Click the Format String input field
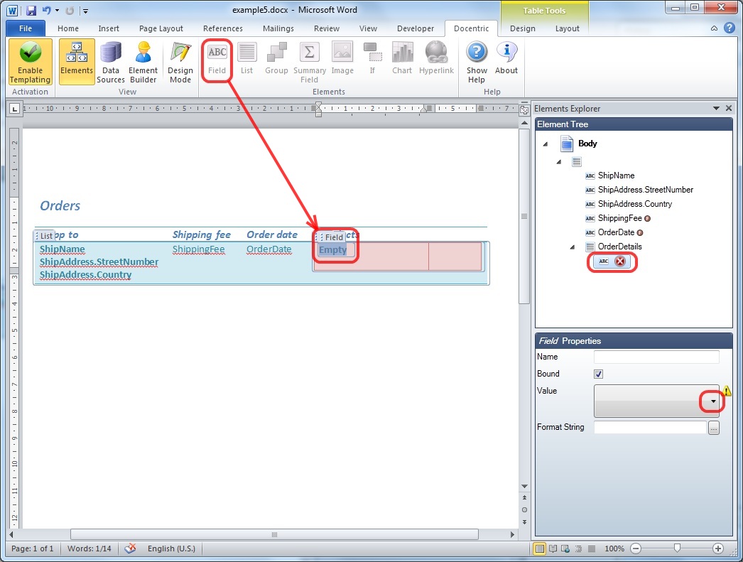743x562 pixels. 650,428
